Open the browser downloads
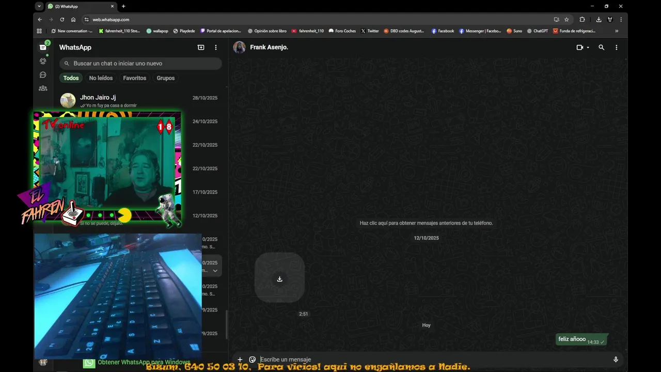 pyautogui.click(x=599, y=20)
